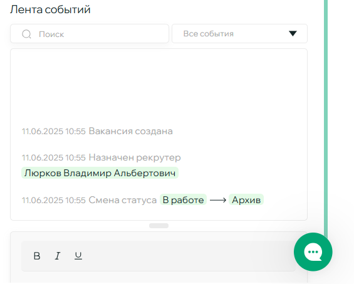Click inside the comment editor area

159,278
